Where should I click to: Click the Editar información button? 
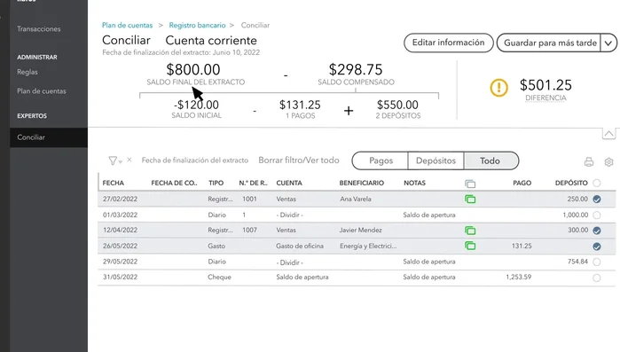point(449,43)
